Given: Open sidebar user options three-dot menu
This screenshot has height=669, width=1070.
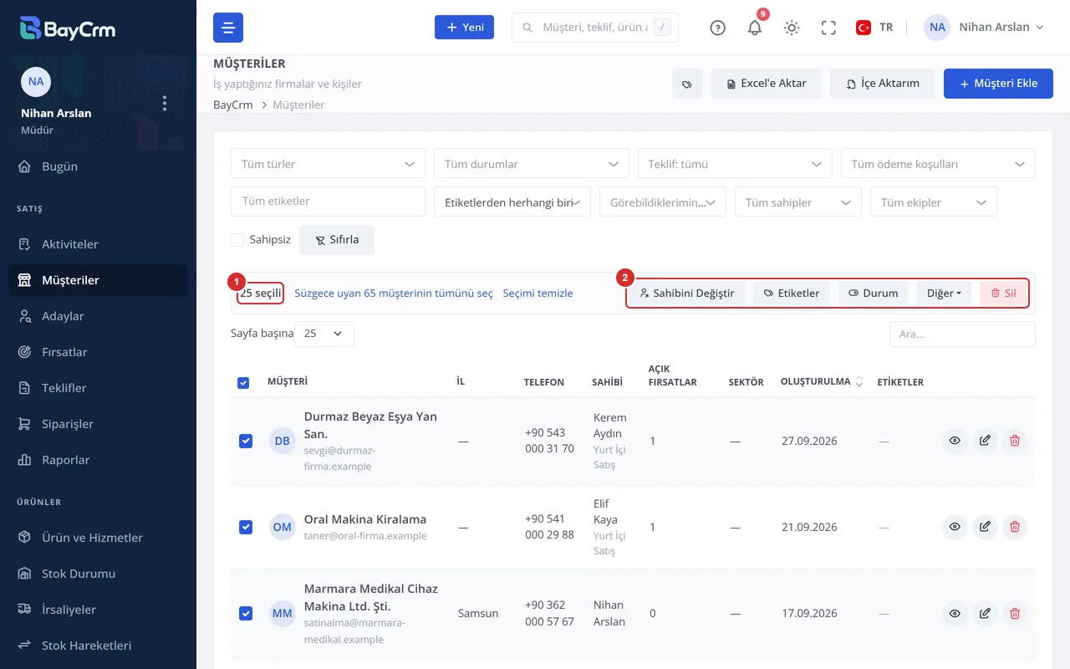Looking at the screenshot, I should pyautogui.click(x=165, y=103).
